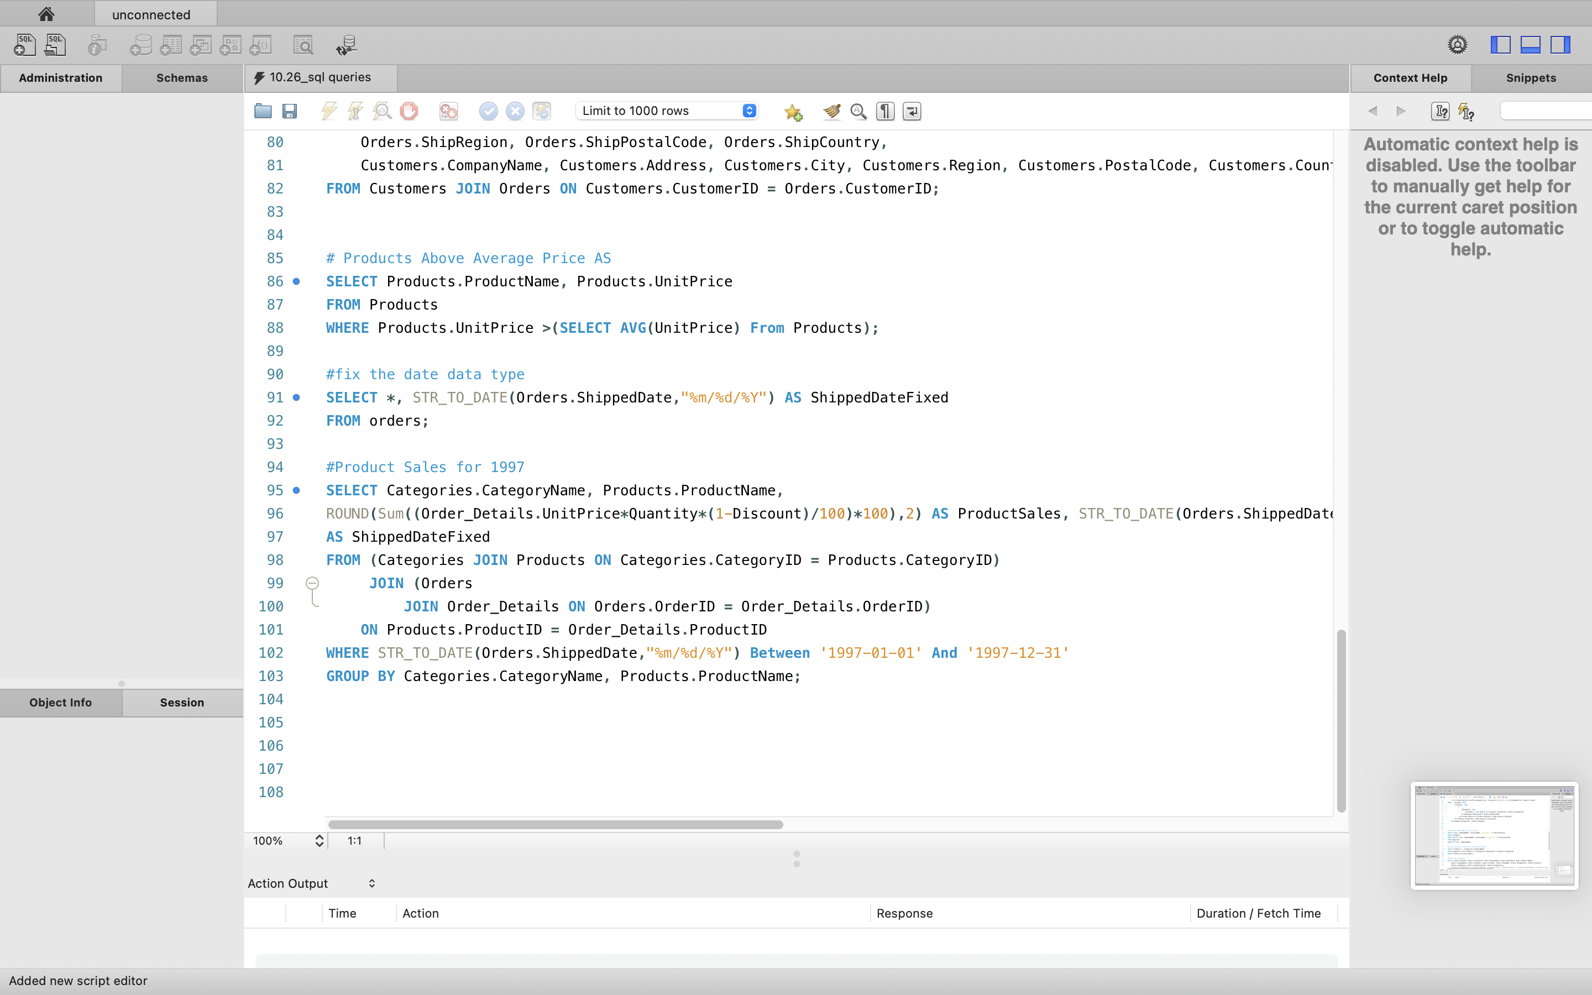Toggle word wrap button in the editor toolbar

(x=912, y=111)
